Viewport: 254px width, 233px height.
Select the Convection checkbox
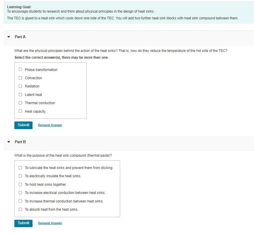click(x=20, y=78)
